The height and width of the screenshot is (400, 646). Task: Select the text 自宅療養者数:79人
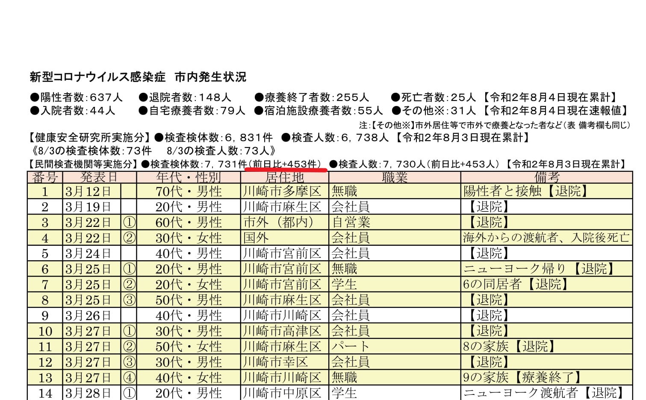(197, 111)
